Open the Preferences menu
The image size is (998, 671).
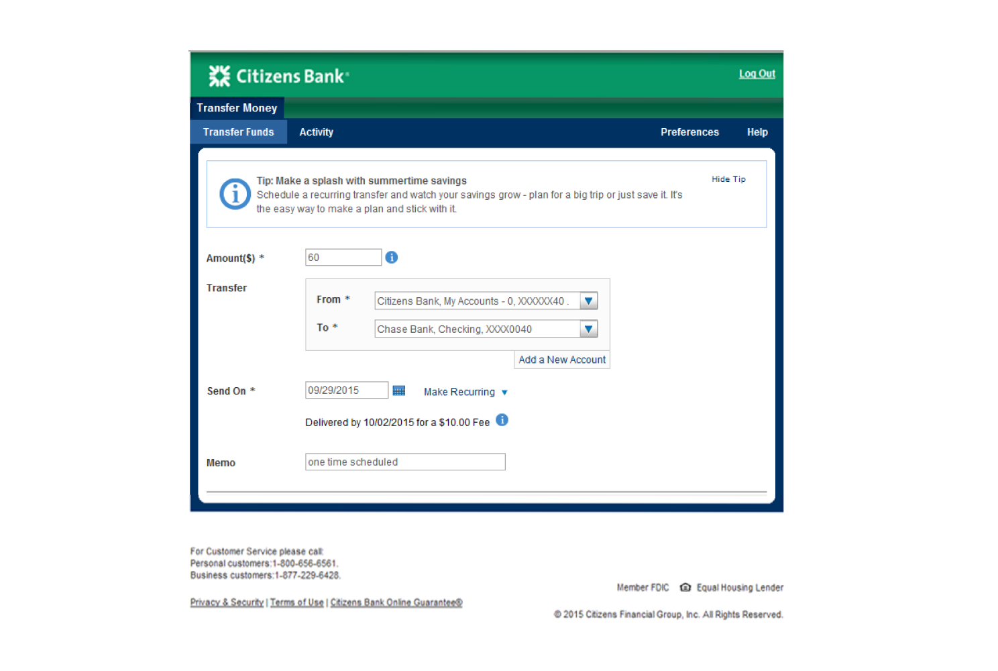[x=689, y=132]
